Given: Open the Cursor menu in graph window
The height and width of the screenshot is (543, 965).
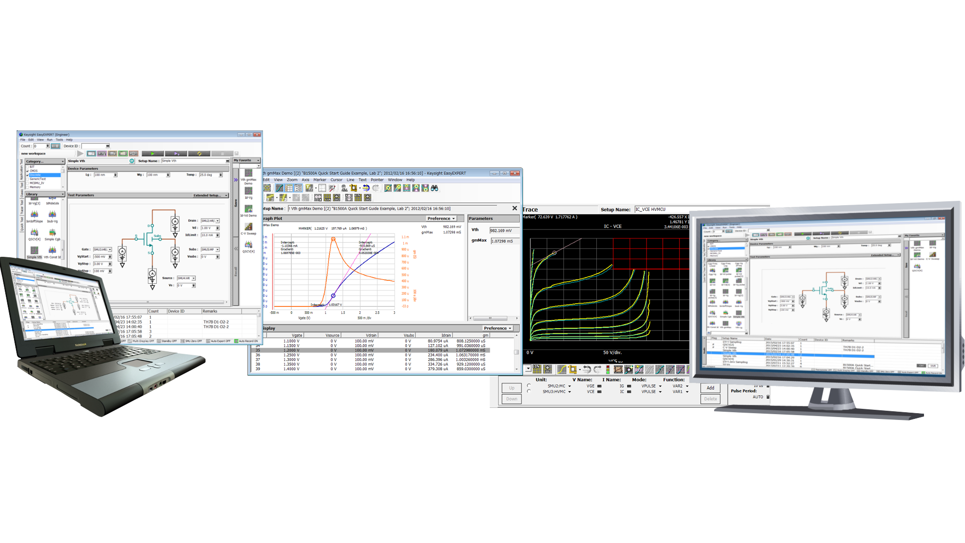Looking at the screenshot, I should [x=336, y=180].
